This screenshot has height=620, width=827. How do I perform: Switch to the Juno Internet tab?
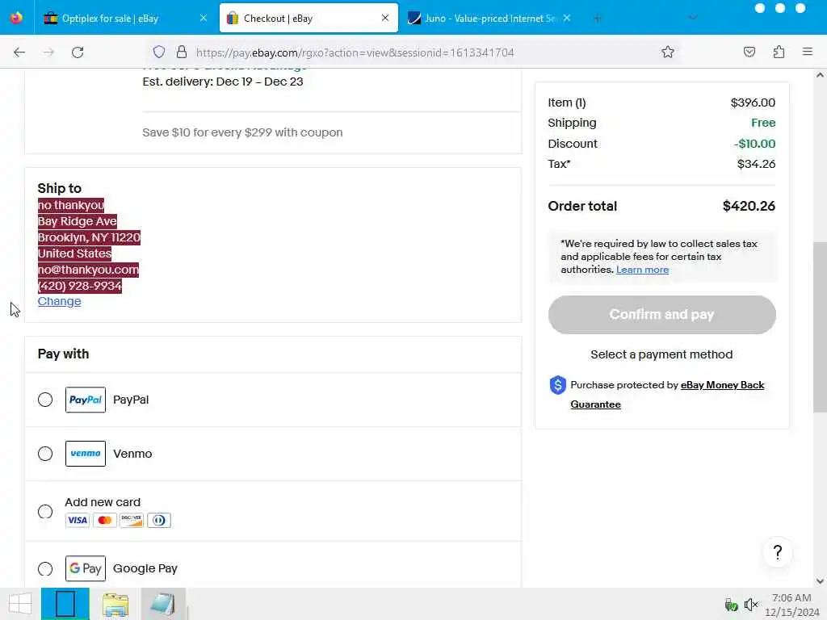click(x=489, y=18)
